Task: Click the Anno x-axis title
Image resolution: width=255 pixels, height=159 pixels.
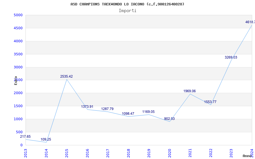Action: pos(247,156)
